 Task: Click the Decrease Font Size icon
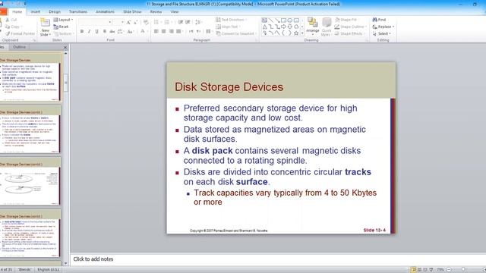[x=135, y=22]
